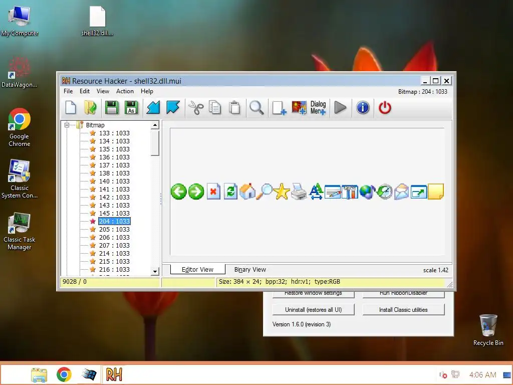Select bitmap resource 136 : 1033

tap(114, 157)
